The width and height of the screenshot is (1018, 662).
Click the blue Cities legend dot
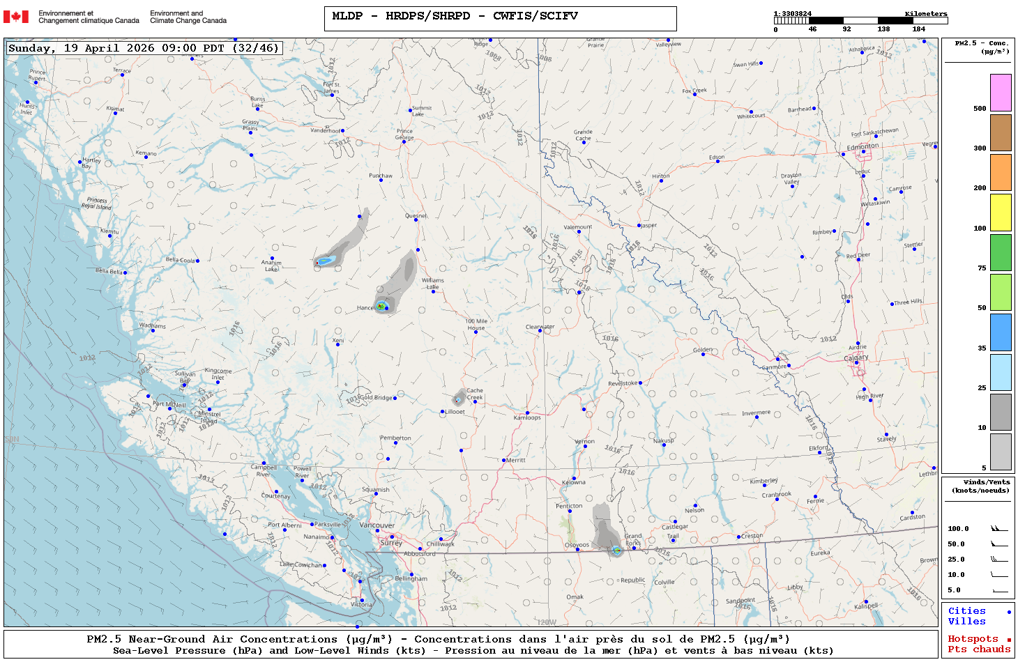coord(1009,612)
